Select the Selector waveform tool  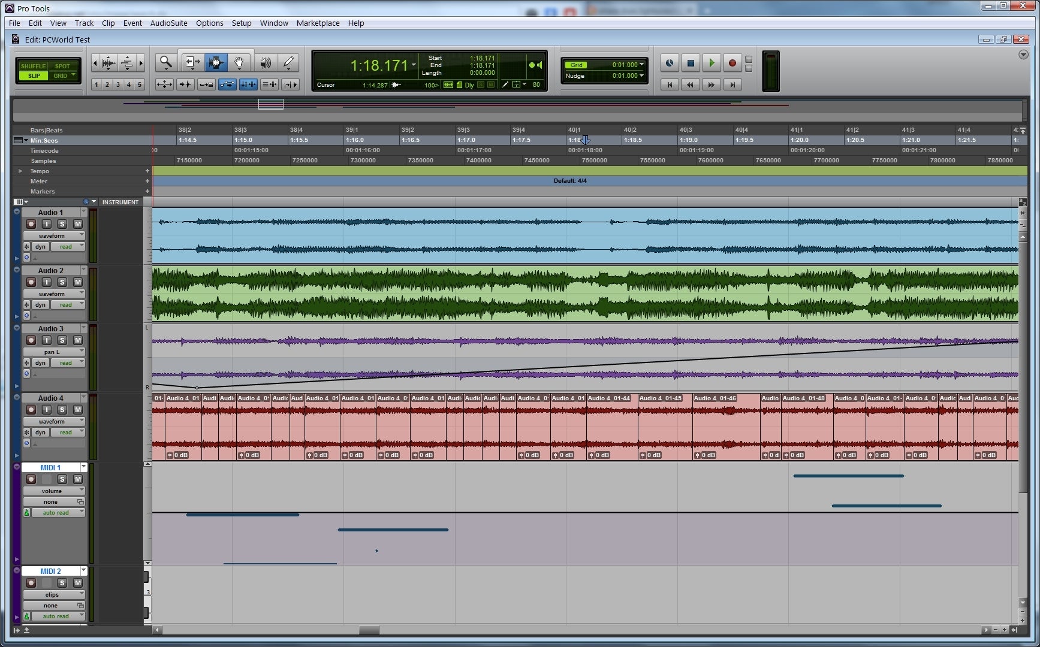(216, 62)
